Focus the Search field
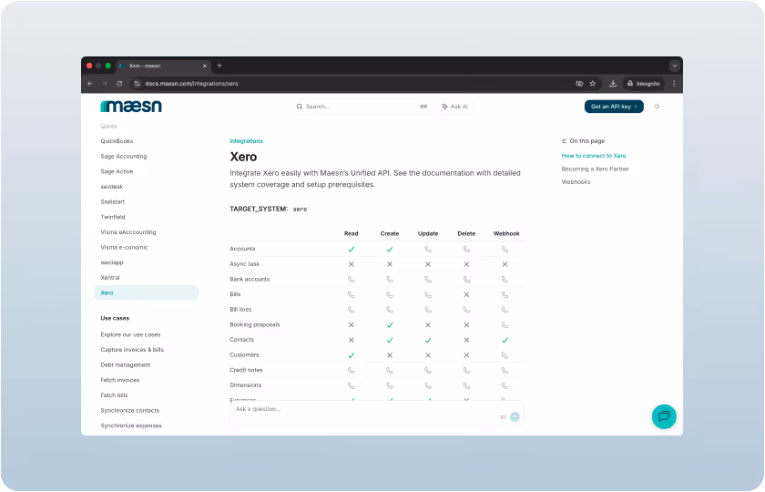The width and height of the screenshot is (765, 492). point(362,107)
